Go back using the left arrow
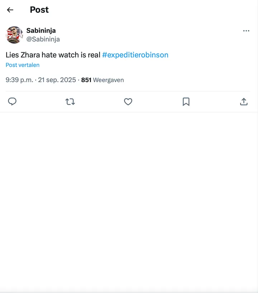The height and width of the screenshot is (293, 258). click(x=10, y=10)
